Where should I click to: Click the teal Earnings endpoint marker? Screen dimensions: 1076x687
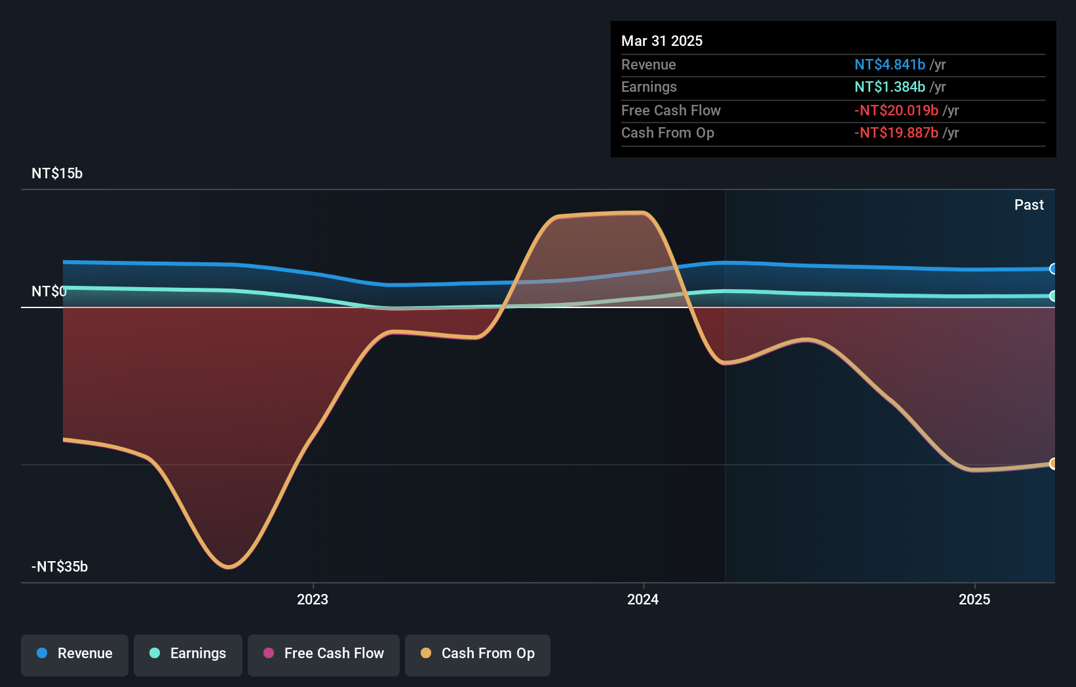tap(1053, 296)
